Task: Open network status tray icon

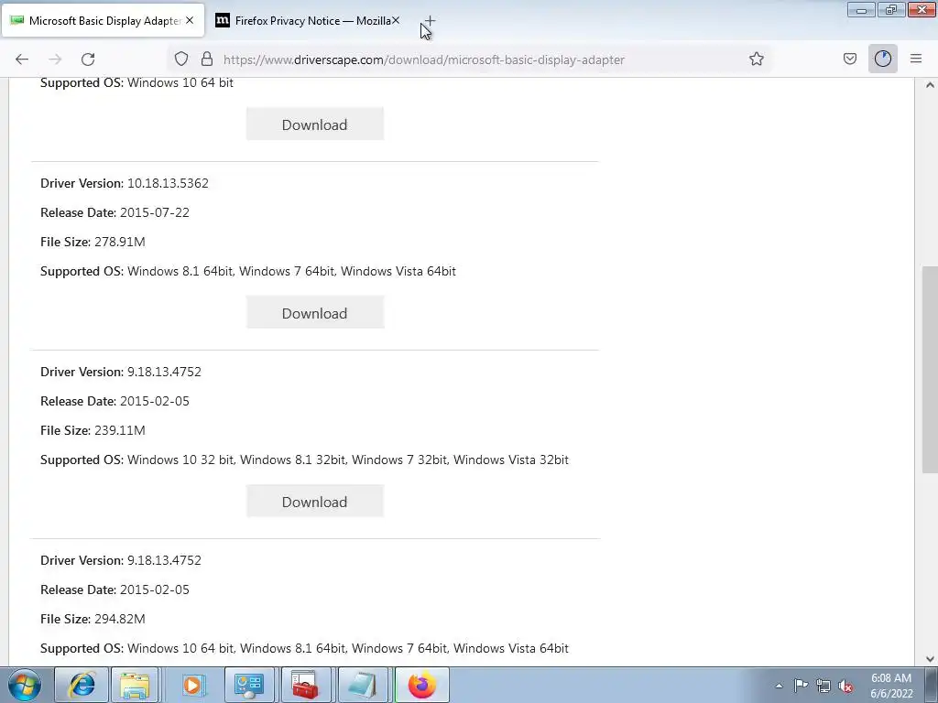Action: (823, 686)
